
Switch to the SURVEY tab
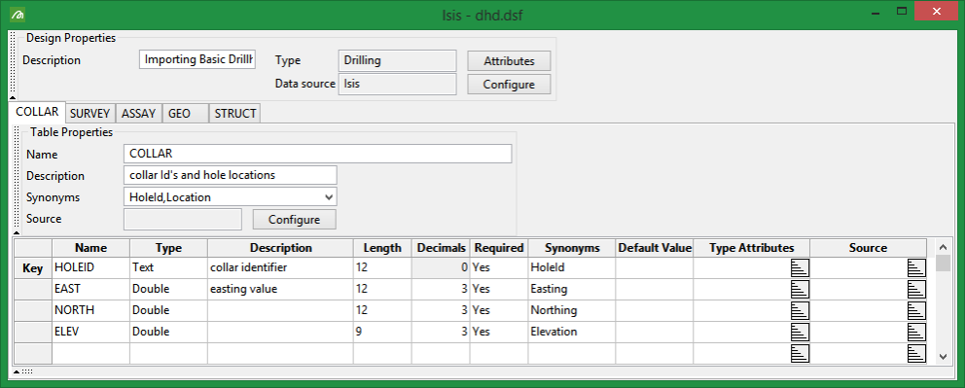click(89, 114)
